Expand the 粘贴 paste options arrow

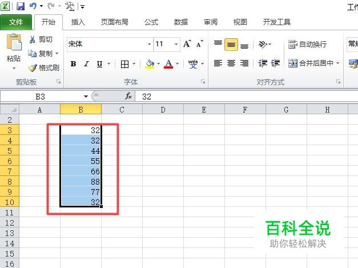(x=14, y=68)
